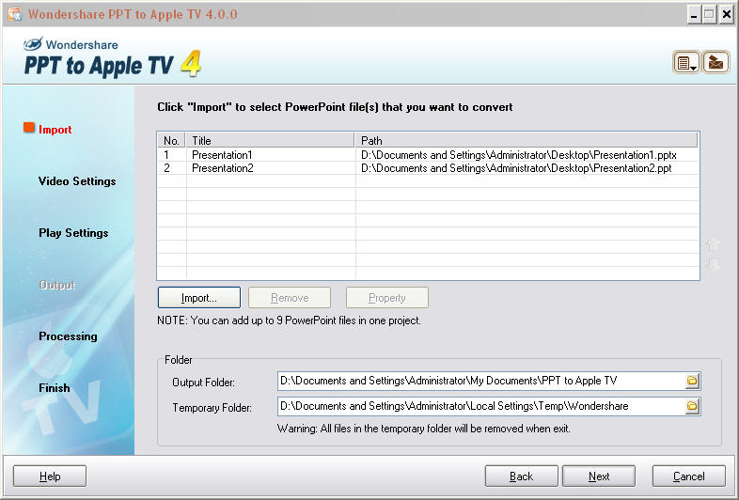Move selected file down with arrow
Screen dimensions: 739x500
click(x=713, y=266)
